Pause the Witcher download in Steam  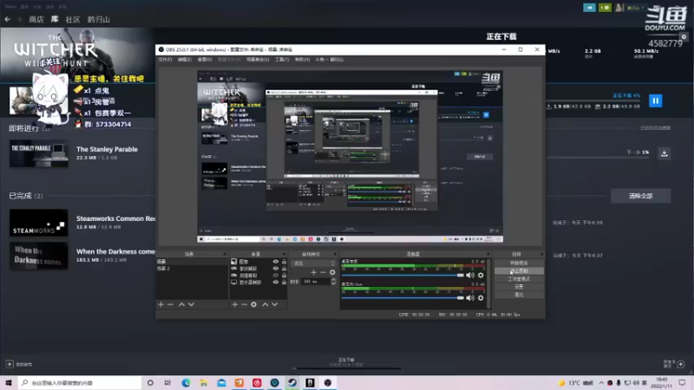click(x=656, y=101)
